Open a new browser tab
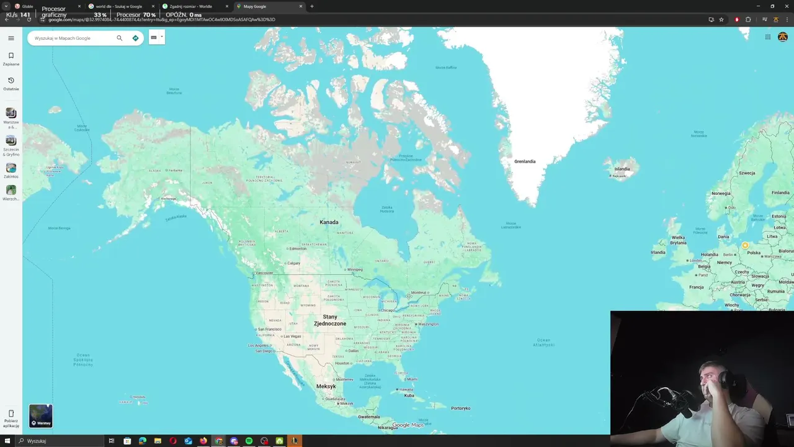The height and width of the screenshot is (447, 794). (312, 6)
